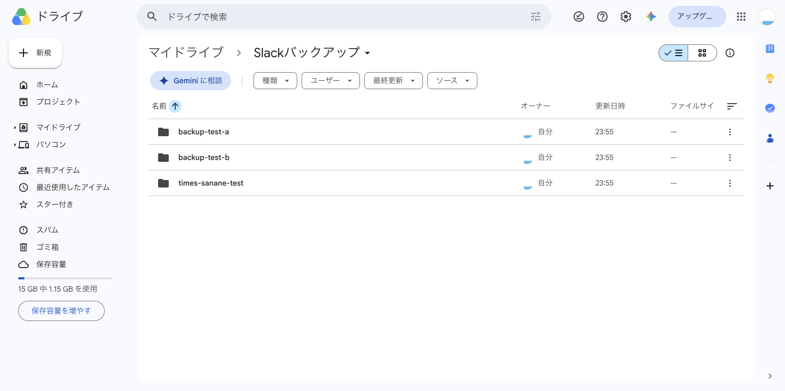785x391 pixels.
Task: Collapse side panel chevron at bottom right
Action: 770,376
